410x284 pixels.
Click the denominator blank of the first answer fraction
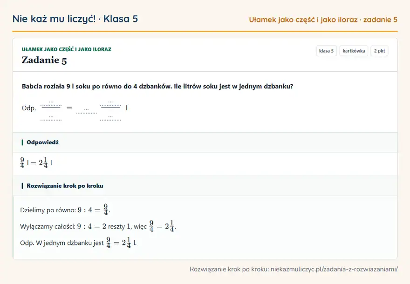point(51,118)
